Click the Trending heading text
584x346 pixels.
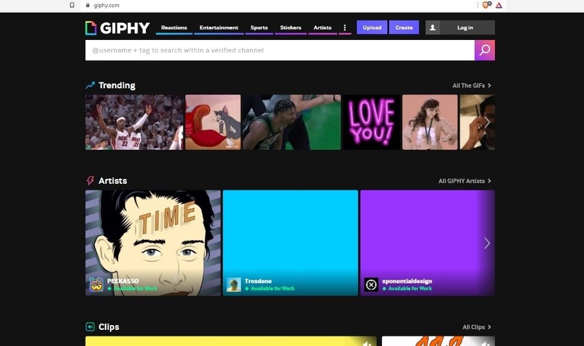pyautogui.click(x=117, y=85)
